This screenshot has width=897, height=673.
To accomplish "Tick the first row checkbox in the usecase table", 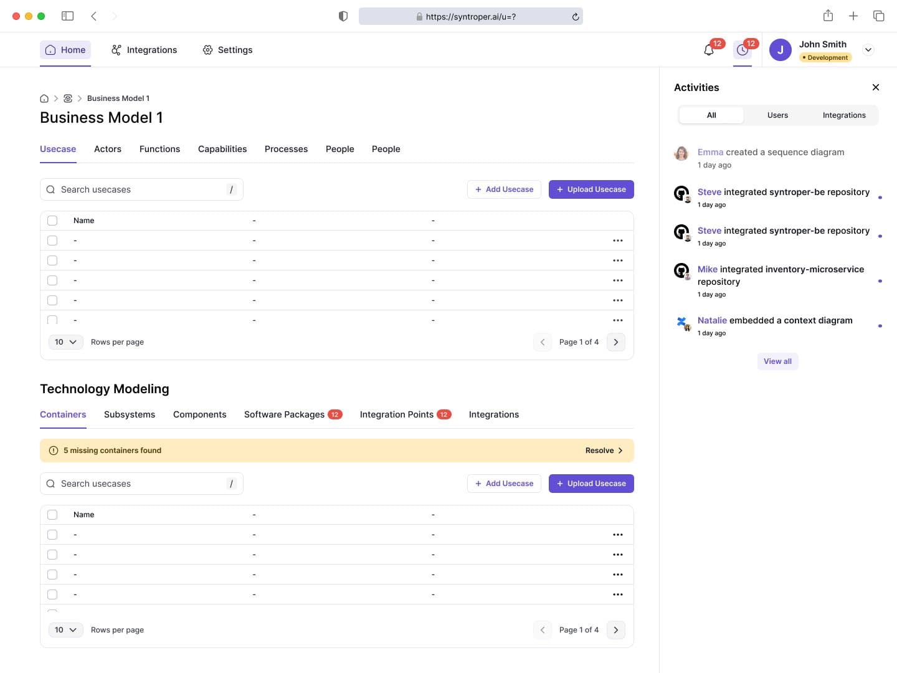I will tap(52, 241).
